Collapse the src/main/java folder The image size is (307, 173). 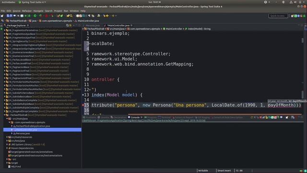point(7,119)
